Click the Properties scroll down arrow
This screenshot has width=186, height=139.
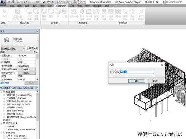pyautogui.click(x=37, y=79)
